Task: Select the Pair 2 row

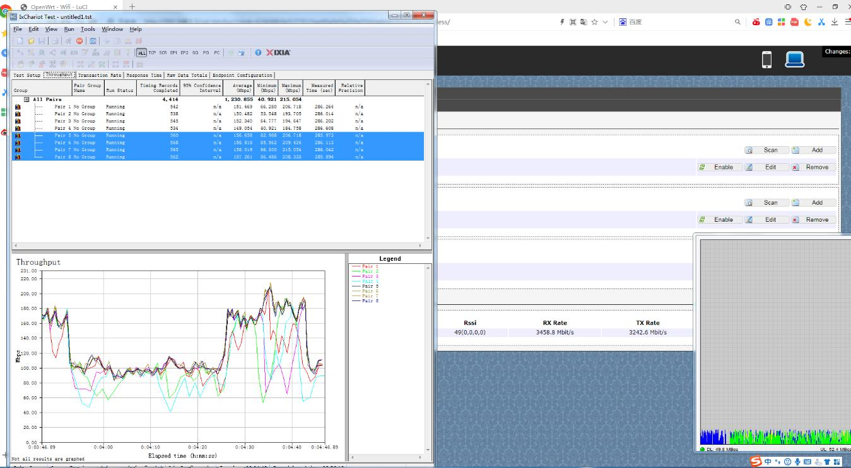Action: point(218,114)
